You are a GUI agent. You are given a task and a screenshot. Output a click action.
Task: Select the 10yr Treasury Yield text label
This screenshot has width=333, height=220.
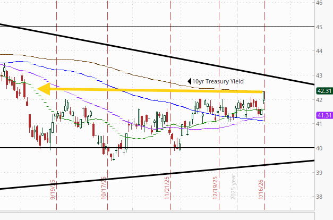pos(218,81)
